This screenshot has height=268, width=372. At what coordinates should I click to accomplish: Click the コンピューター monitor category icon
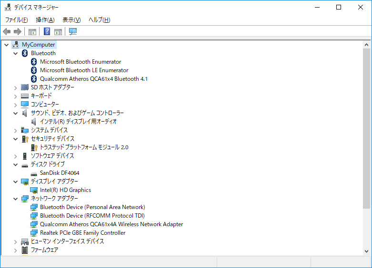pos(25,105)
